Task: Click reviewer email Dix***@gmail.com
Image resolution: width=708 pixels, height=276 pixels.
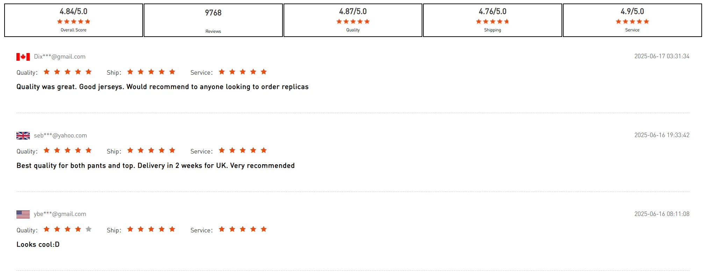Action: pyautogui.click(x=59, y=57)
